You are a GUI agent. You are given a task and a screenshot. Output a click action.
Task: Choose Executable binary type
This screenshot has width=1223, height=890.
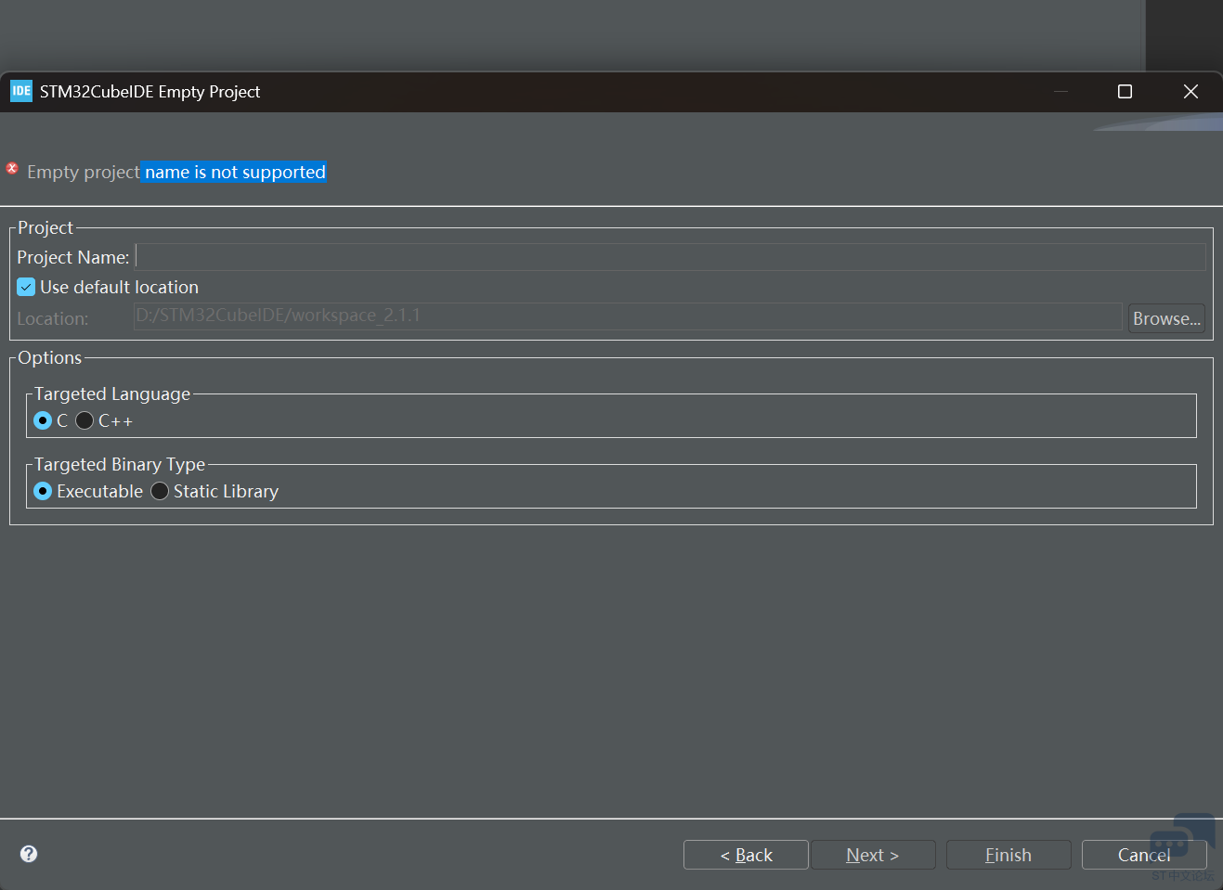coord(43,491)
